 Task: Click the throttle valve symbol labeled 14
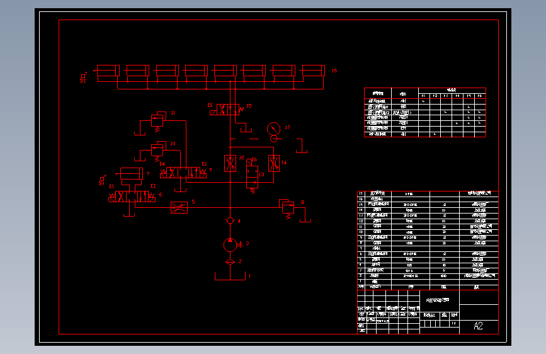point(274,163)
